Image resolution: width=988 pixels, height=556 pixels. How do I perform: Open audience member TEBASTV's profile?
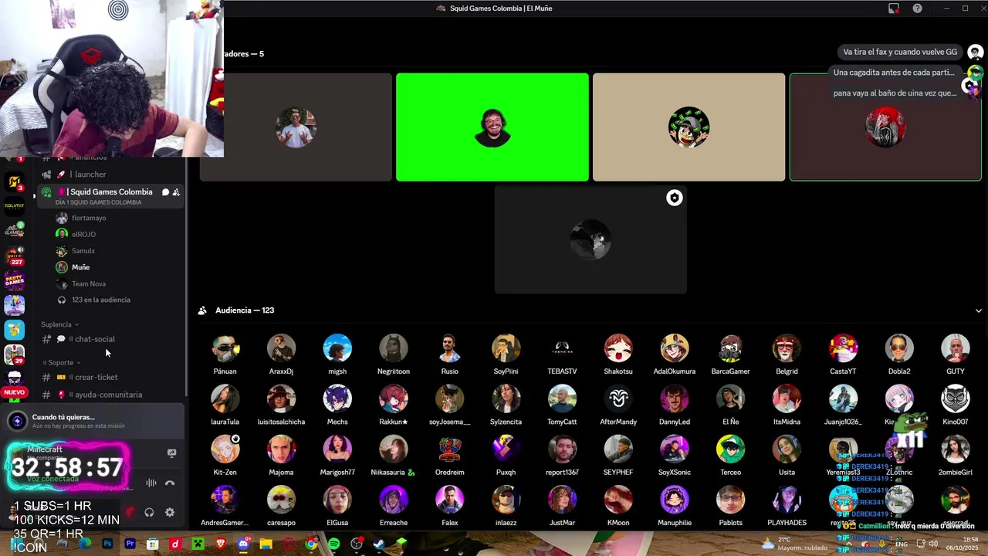[562, 354]
